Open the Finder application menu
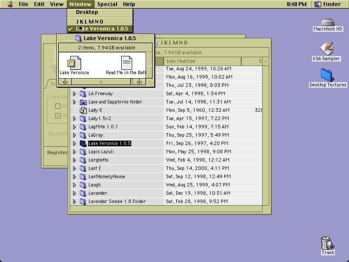The width and height of the screenshot is (349, 262). (329, 4)
